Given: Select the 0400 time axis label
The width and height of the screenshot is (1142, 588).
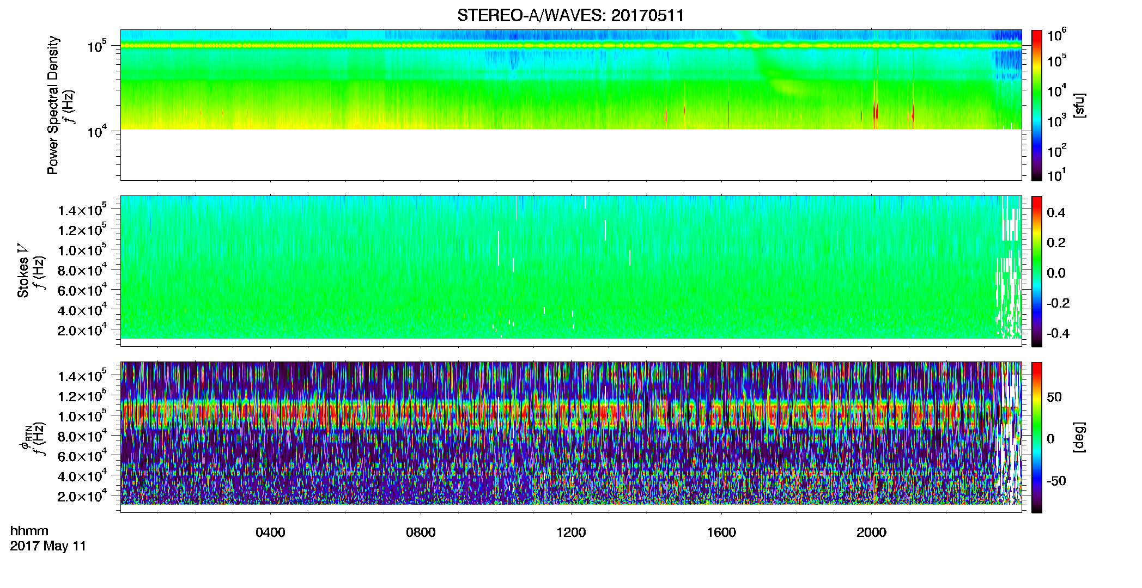Looking at the screenshot, I should [x=270, y=532].
